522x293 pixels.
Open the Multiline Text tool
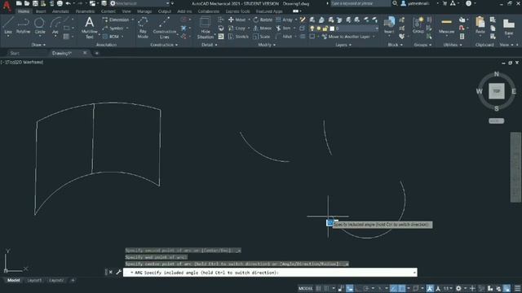pos(89,28)
